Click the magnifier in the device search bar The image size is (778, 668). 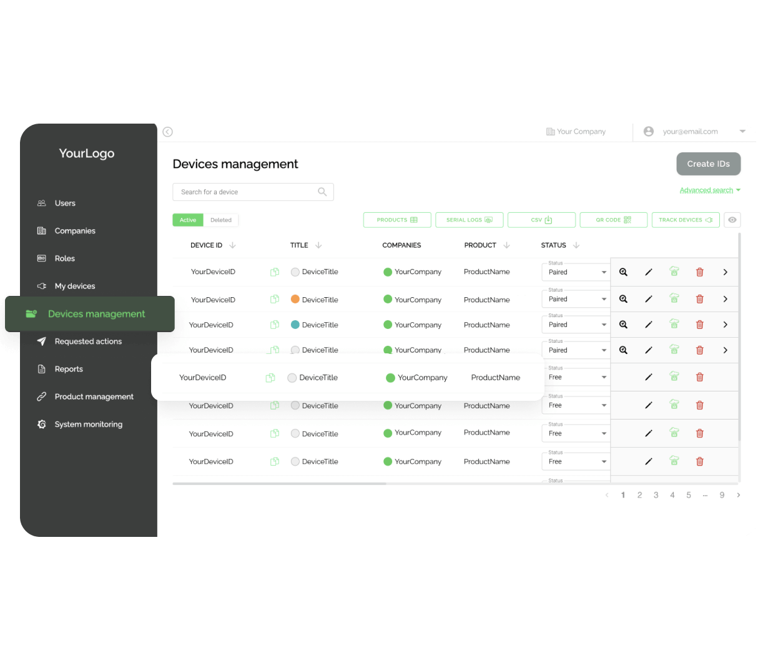(x=322, y=192)
